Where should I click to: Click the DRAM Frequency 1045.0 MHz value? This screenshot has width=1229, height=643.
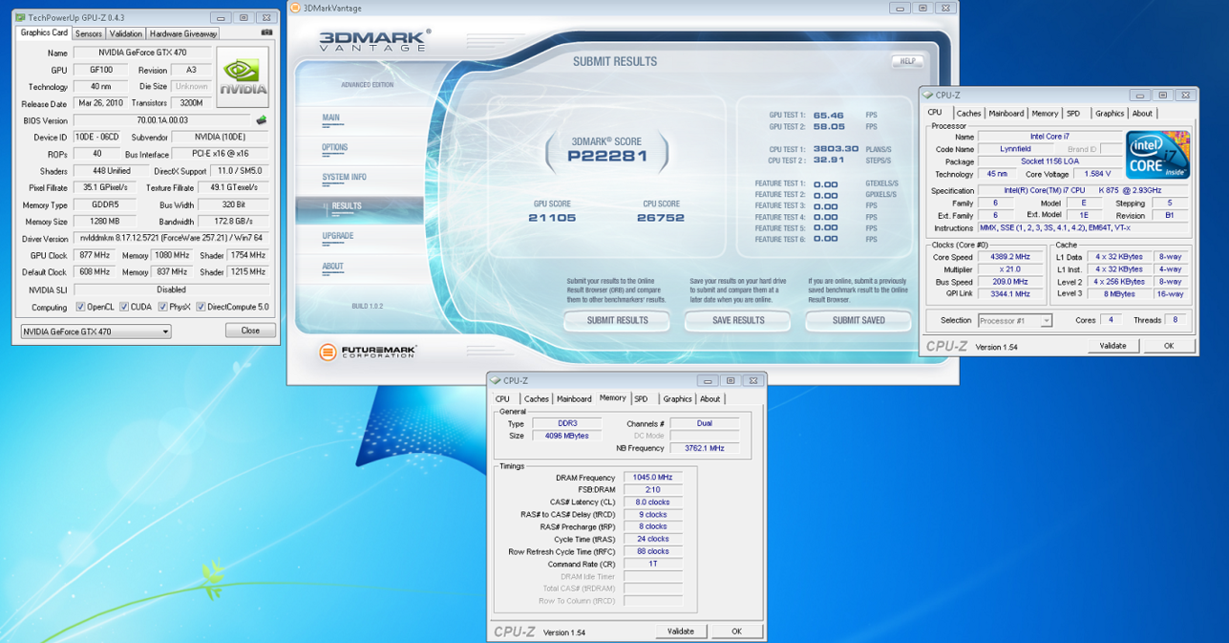click(x=652, y=478)
